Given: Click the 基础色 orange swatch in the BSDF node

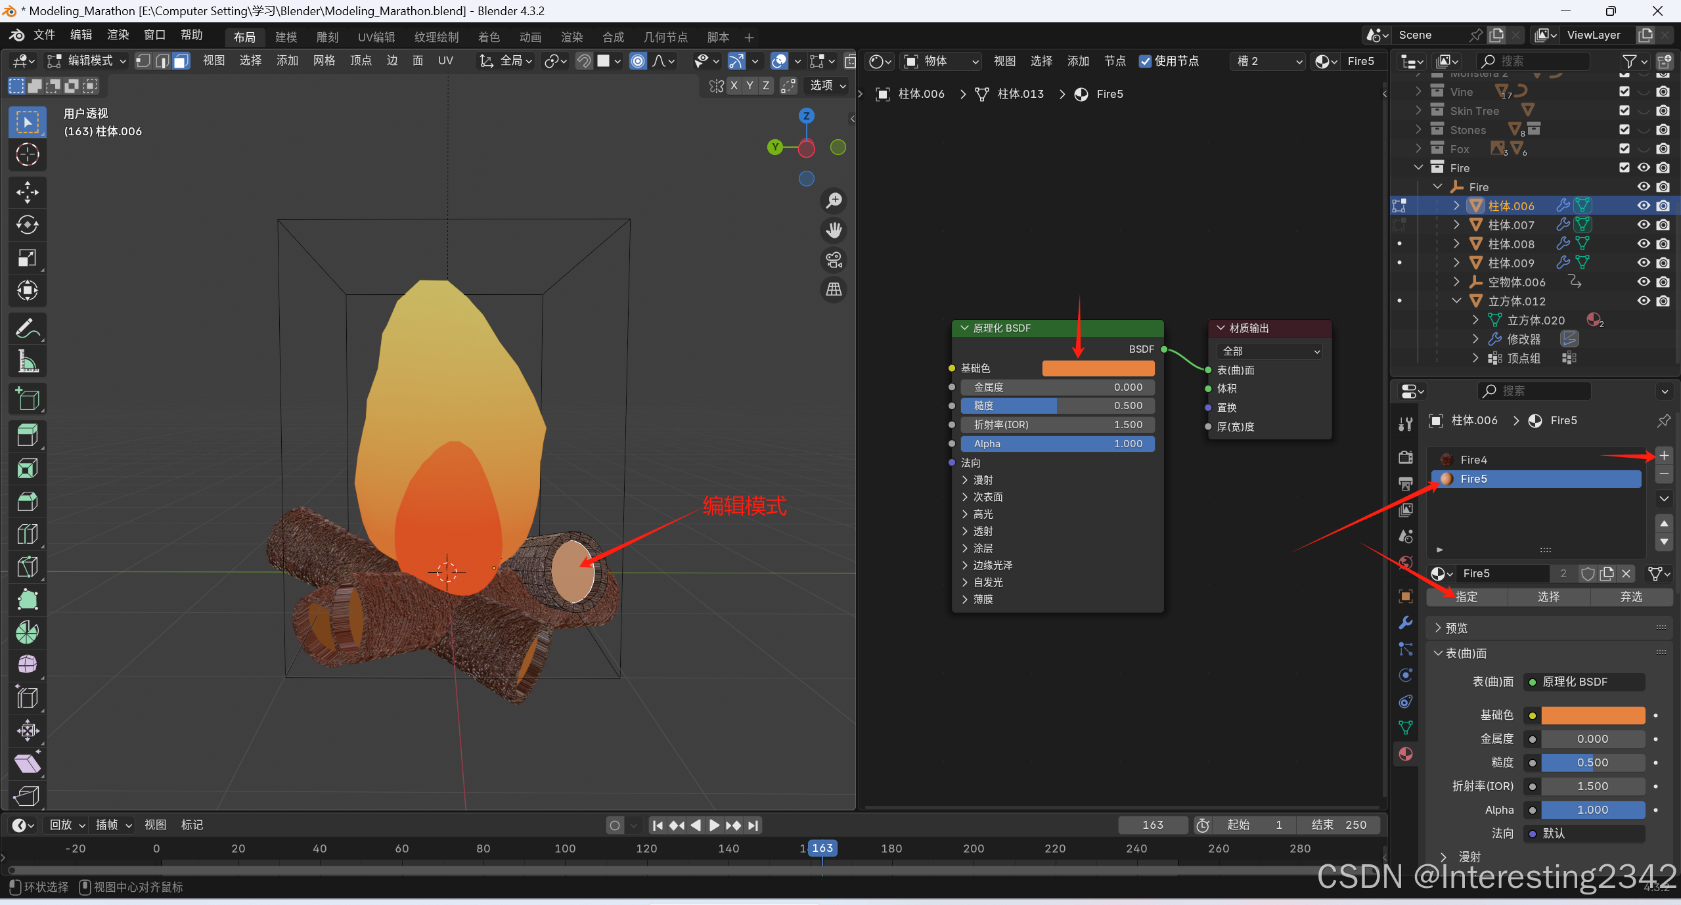Looking at the screenshot, I should (1098, 368).
